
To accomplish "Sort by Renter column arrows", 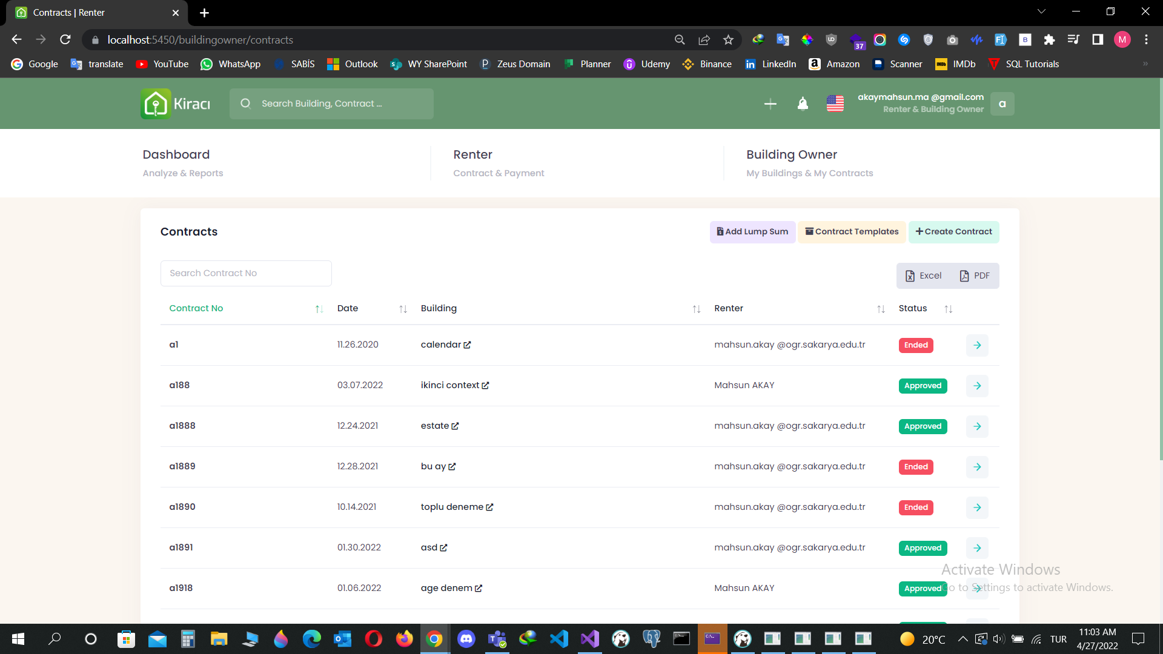I will pos(881,309).
